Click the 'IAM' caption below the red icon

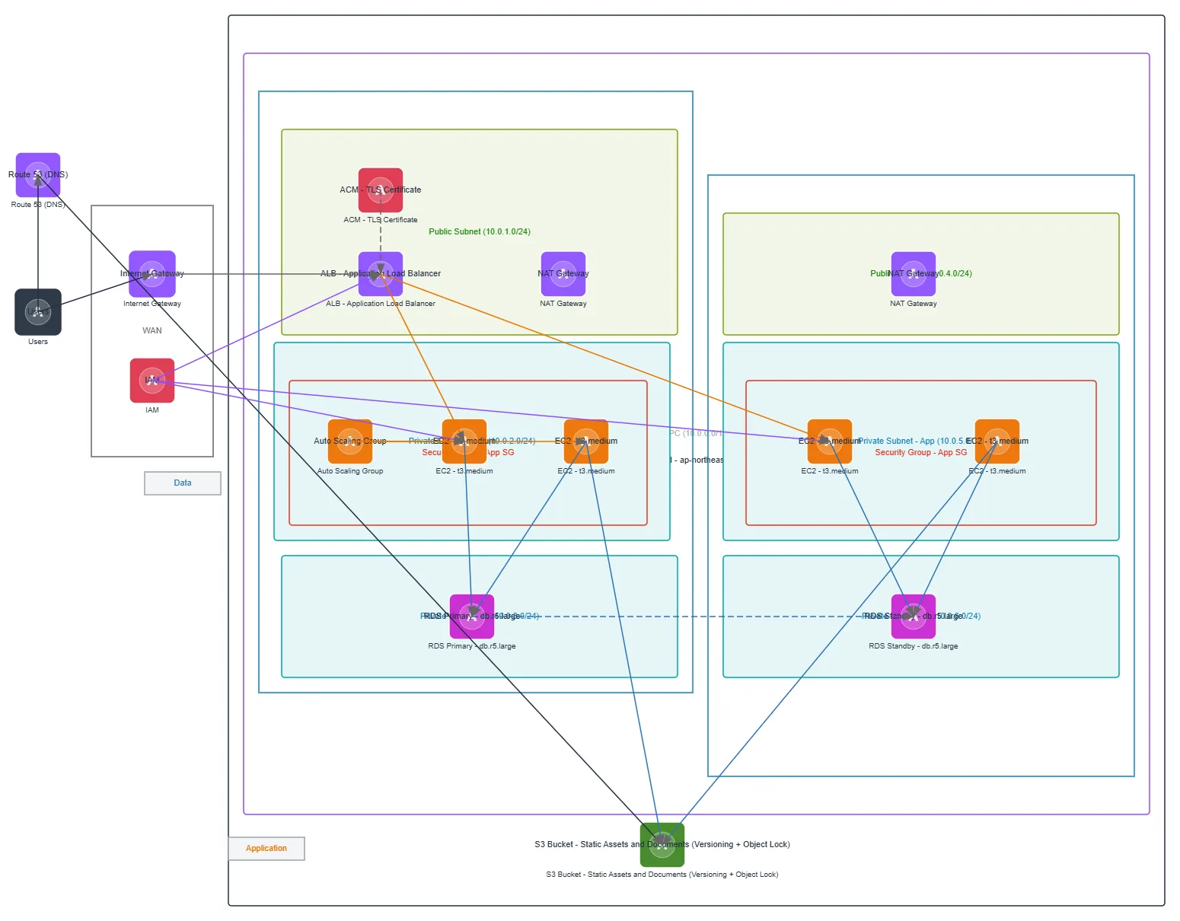click(x=152, y=410)
